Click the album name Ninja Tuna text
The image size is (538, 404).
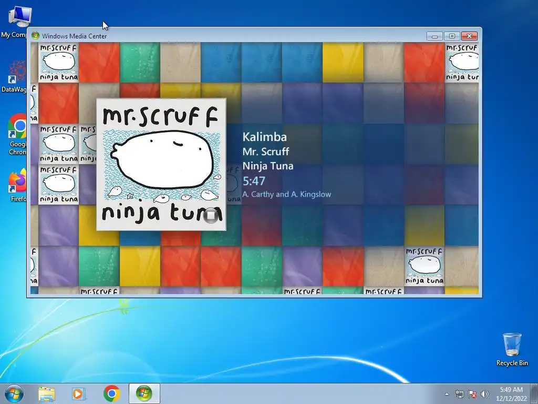tap(268, 166)
